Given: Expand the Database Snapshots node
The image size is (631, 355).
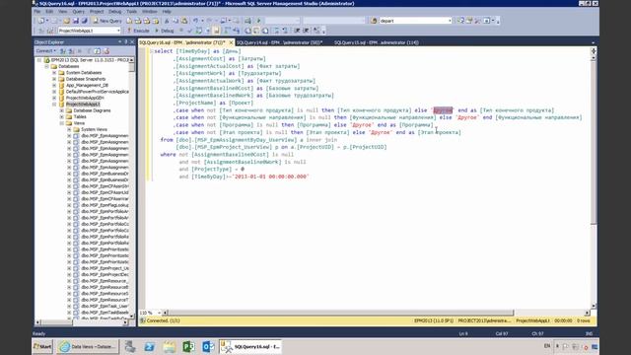Looking at the screenshot, I should pyautogui.click(x=54, y=79).
